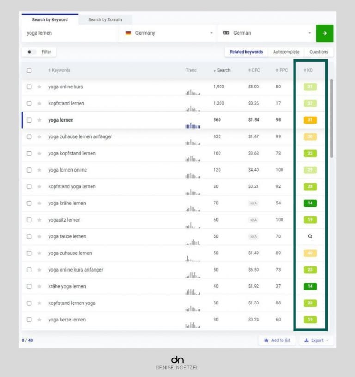Click the '0 / 48' selection counter
355x377 pixels.
tap(27, 340)
